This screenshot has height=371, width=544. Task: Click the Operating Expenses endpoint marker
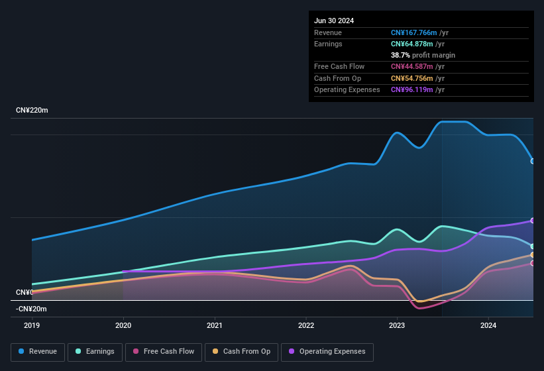(533, 221)
